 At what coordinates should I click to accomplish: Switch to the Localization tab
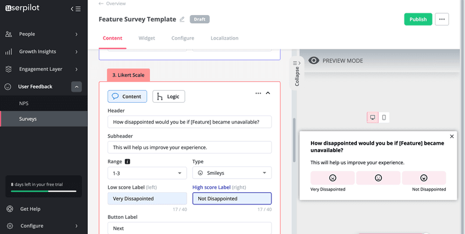click(x=224, y=38)
